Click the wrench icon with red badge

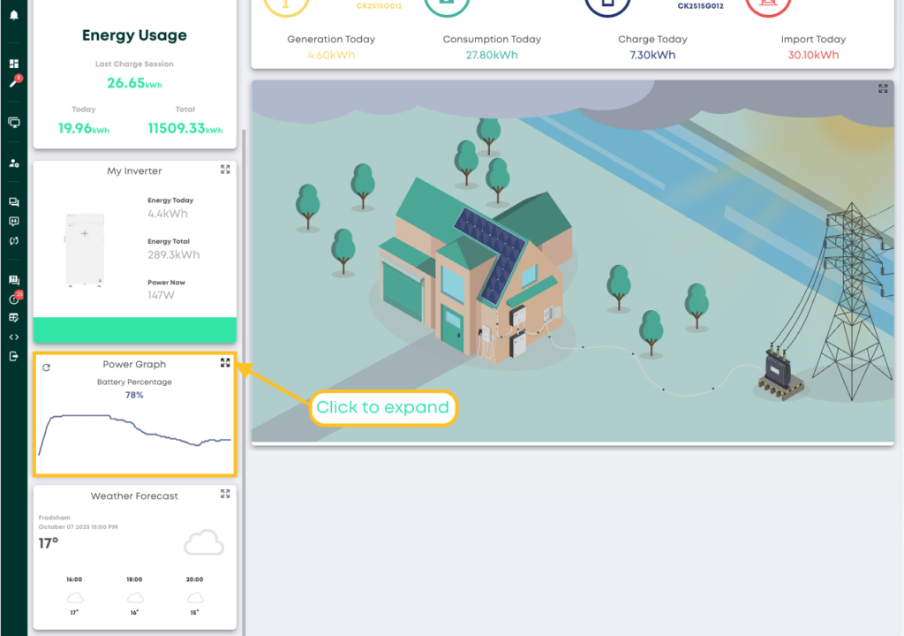pyautogui.click(x=13, y=83)
